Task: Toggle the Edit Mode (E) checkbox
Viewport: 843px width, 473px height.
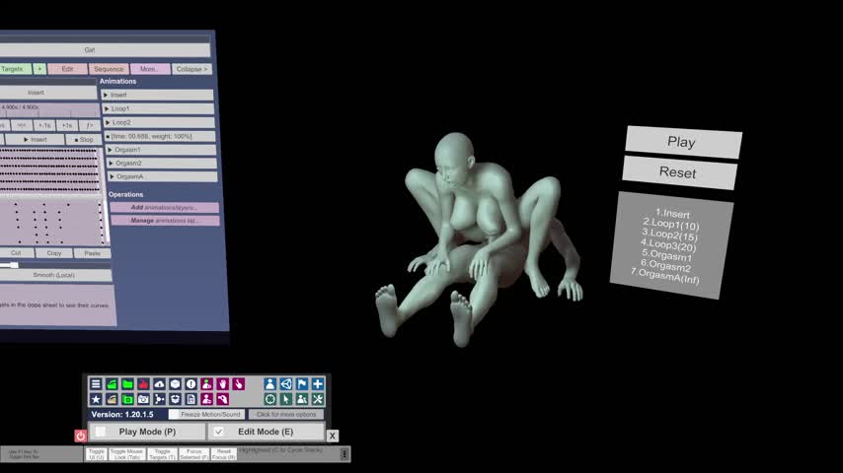Action: (218, 432)
